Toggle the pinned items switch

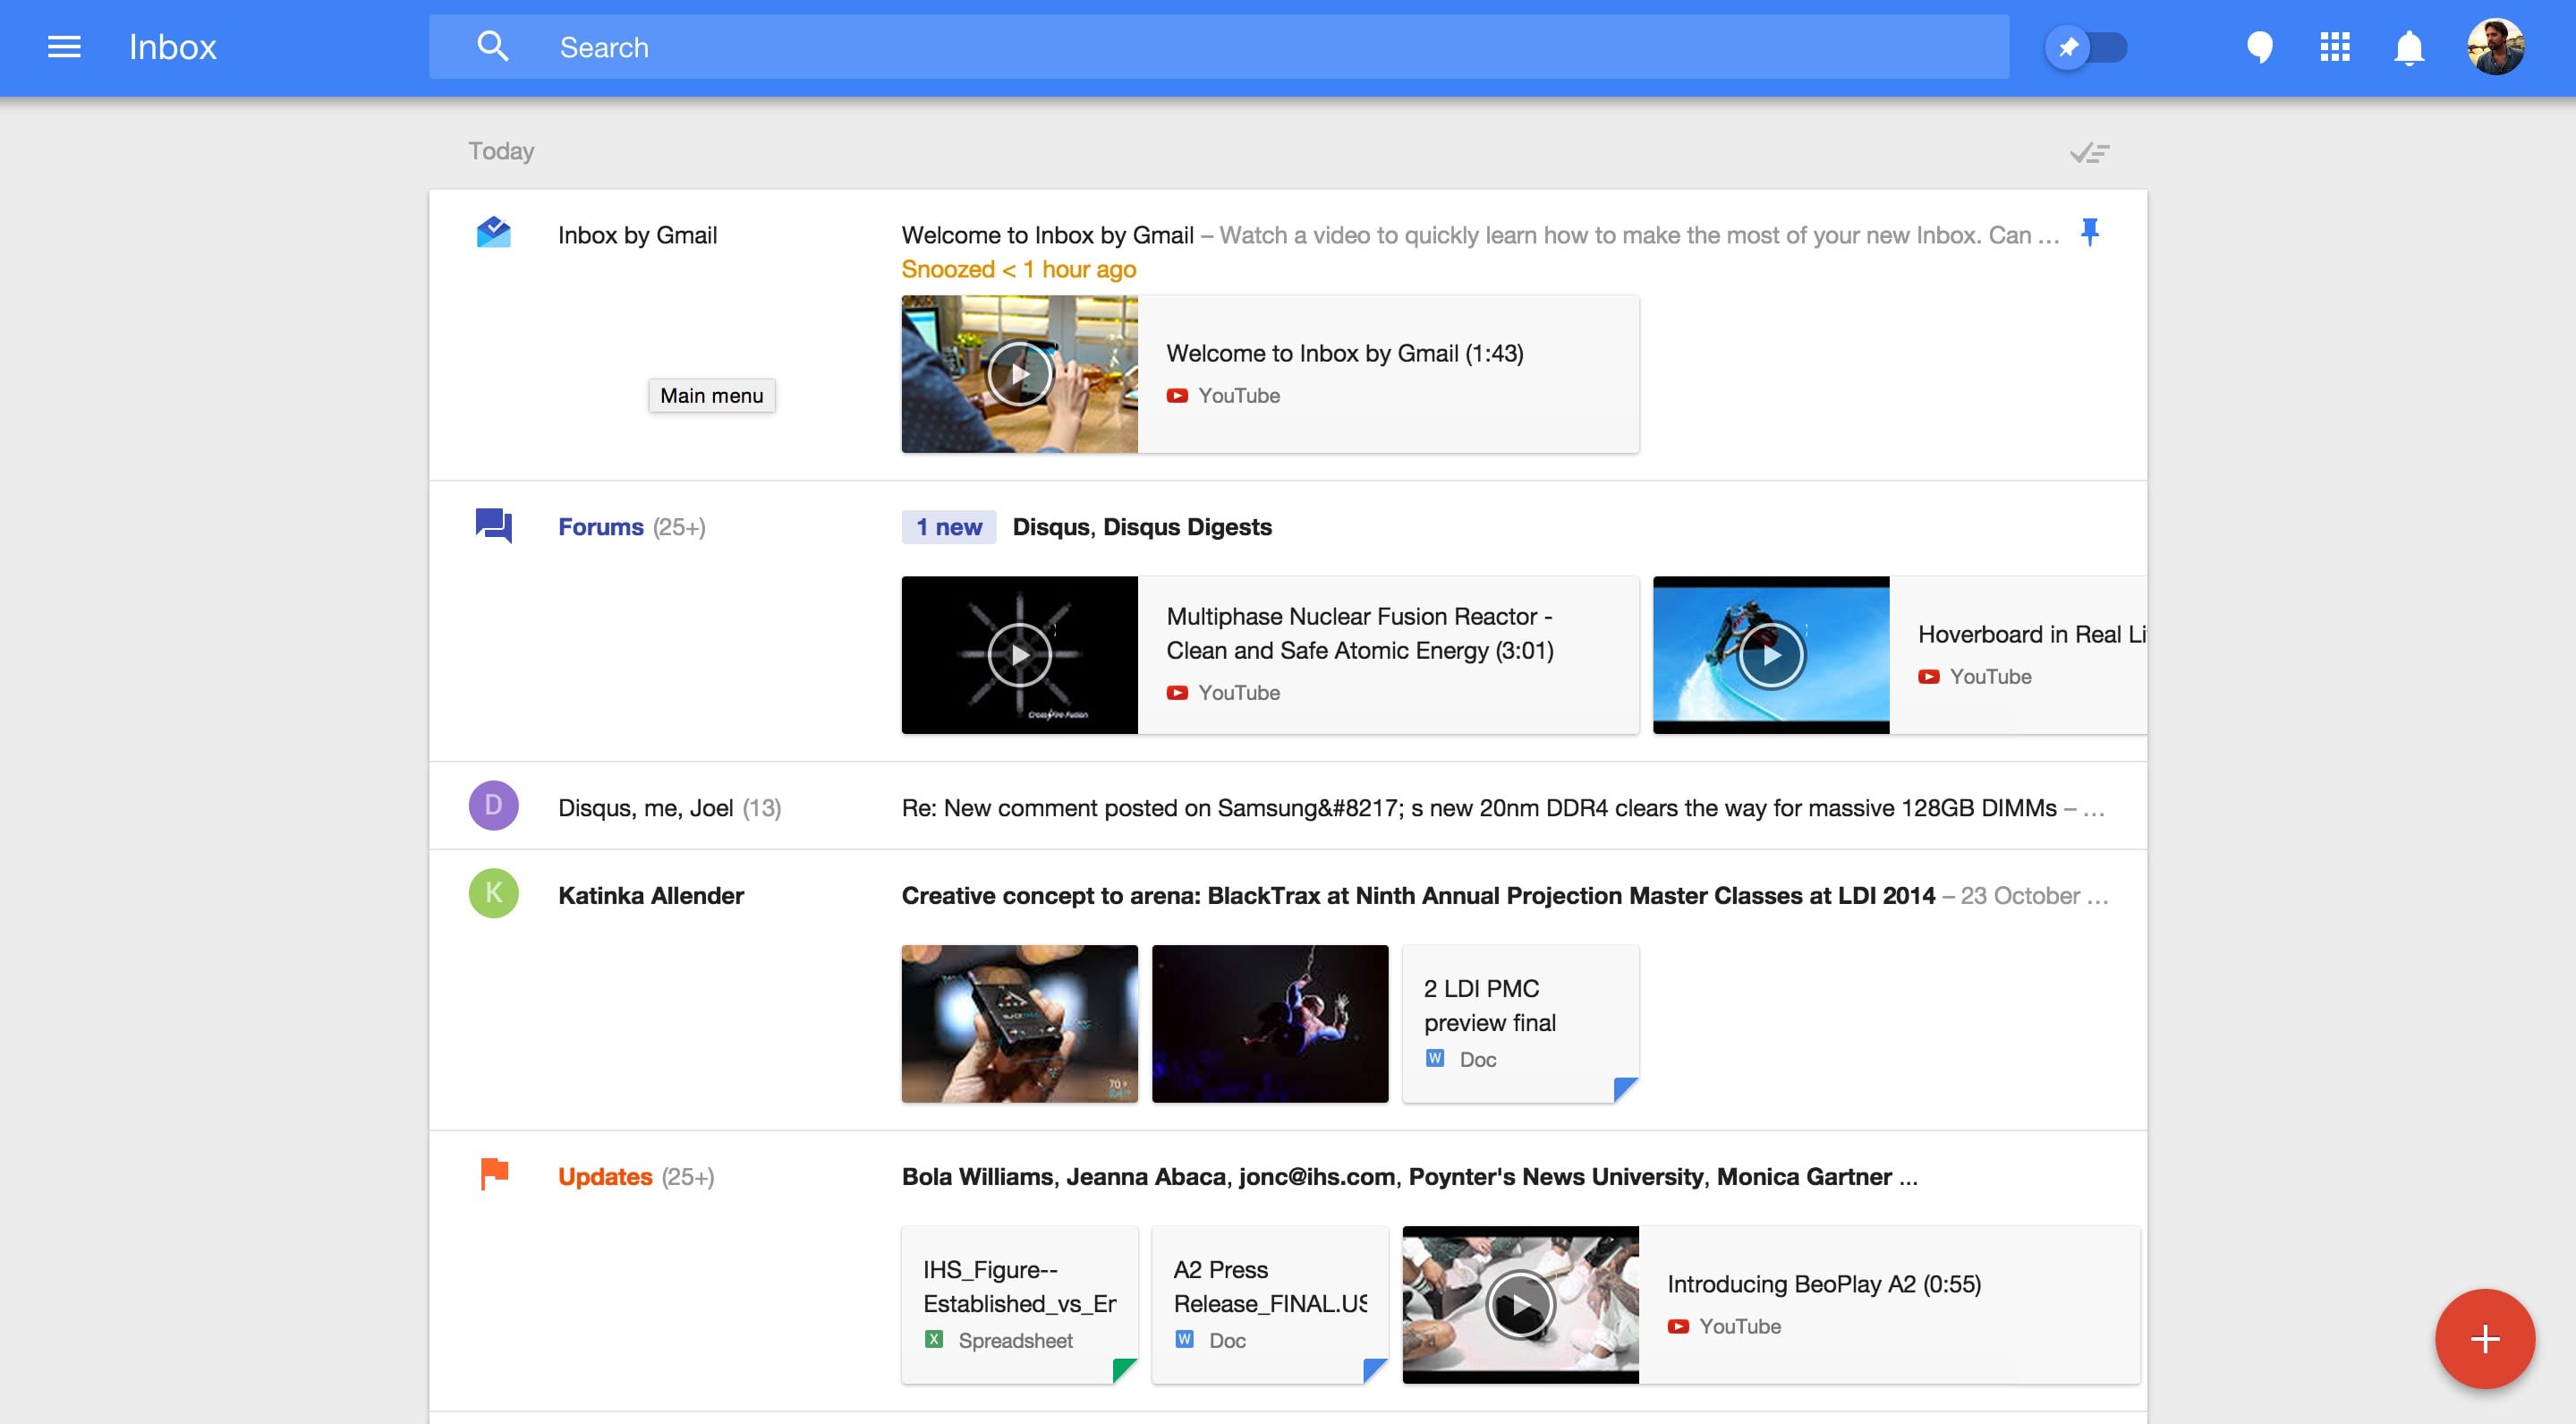click(2086, 47)
